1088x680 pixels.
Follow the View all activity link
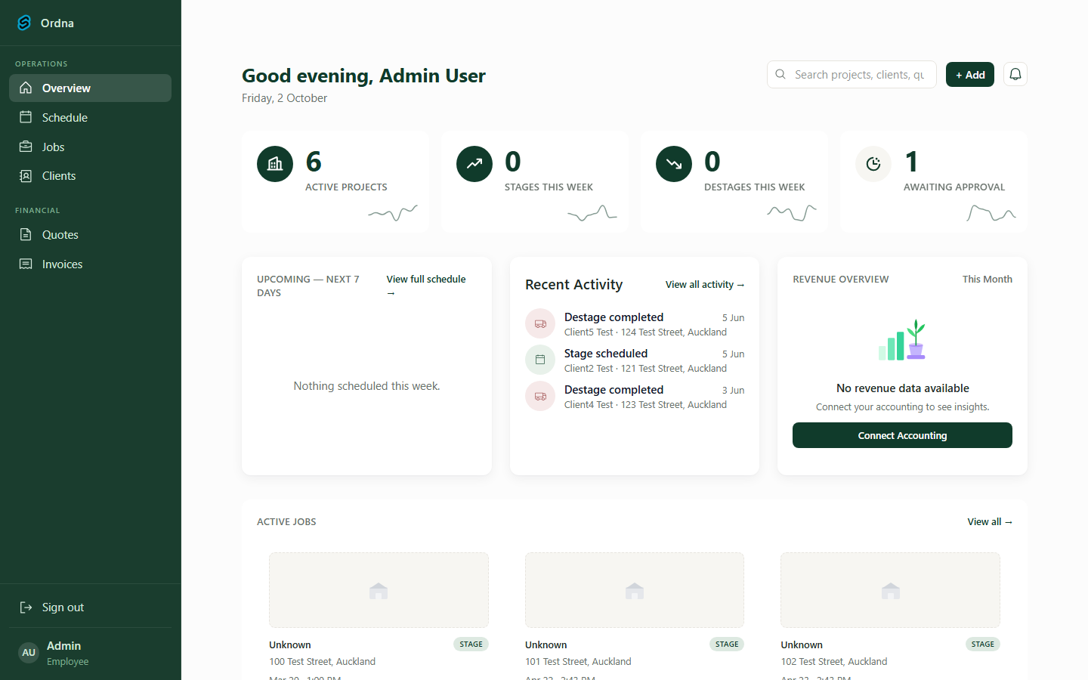point(705,285)
